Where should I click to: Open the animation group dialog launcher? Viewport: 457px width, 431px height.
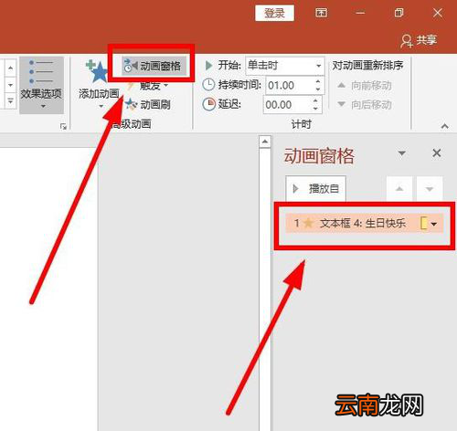point(63,126)
